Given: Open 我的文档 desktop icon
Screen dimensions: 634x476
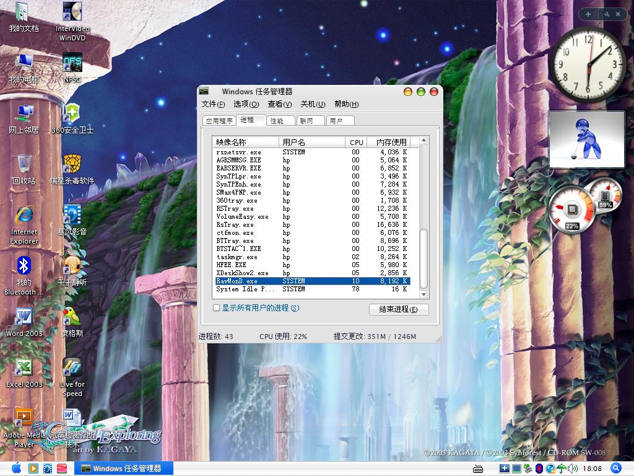Looking at the screenshot, I should pyautogui.click(x=24, y=17).
